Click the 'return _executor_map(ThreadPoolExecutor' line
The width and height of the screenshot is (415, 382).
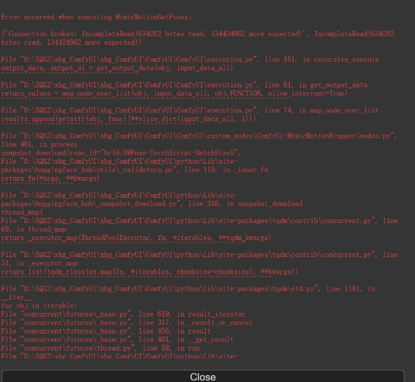[136, 237]
